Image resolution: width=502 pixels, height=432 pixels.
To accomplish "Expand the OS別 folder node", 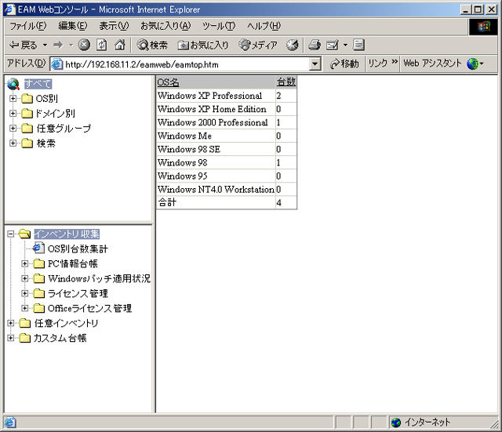I will coord(13,98).
